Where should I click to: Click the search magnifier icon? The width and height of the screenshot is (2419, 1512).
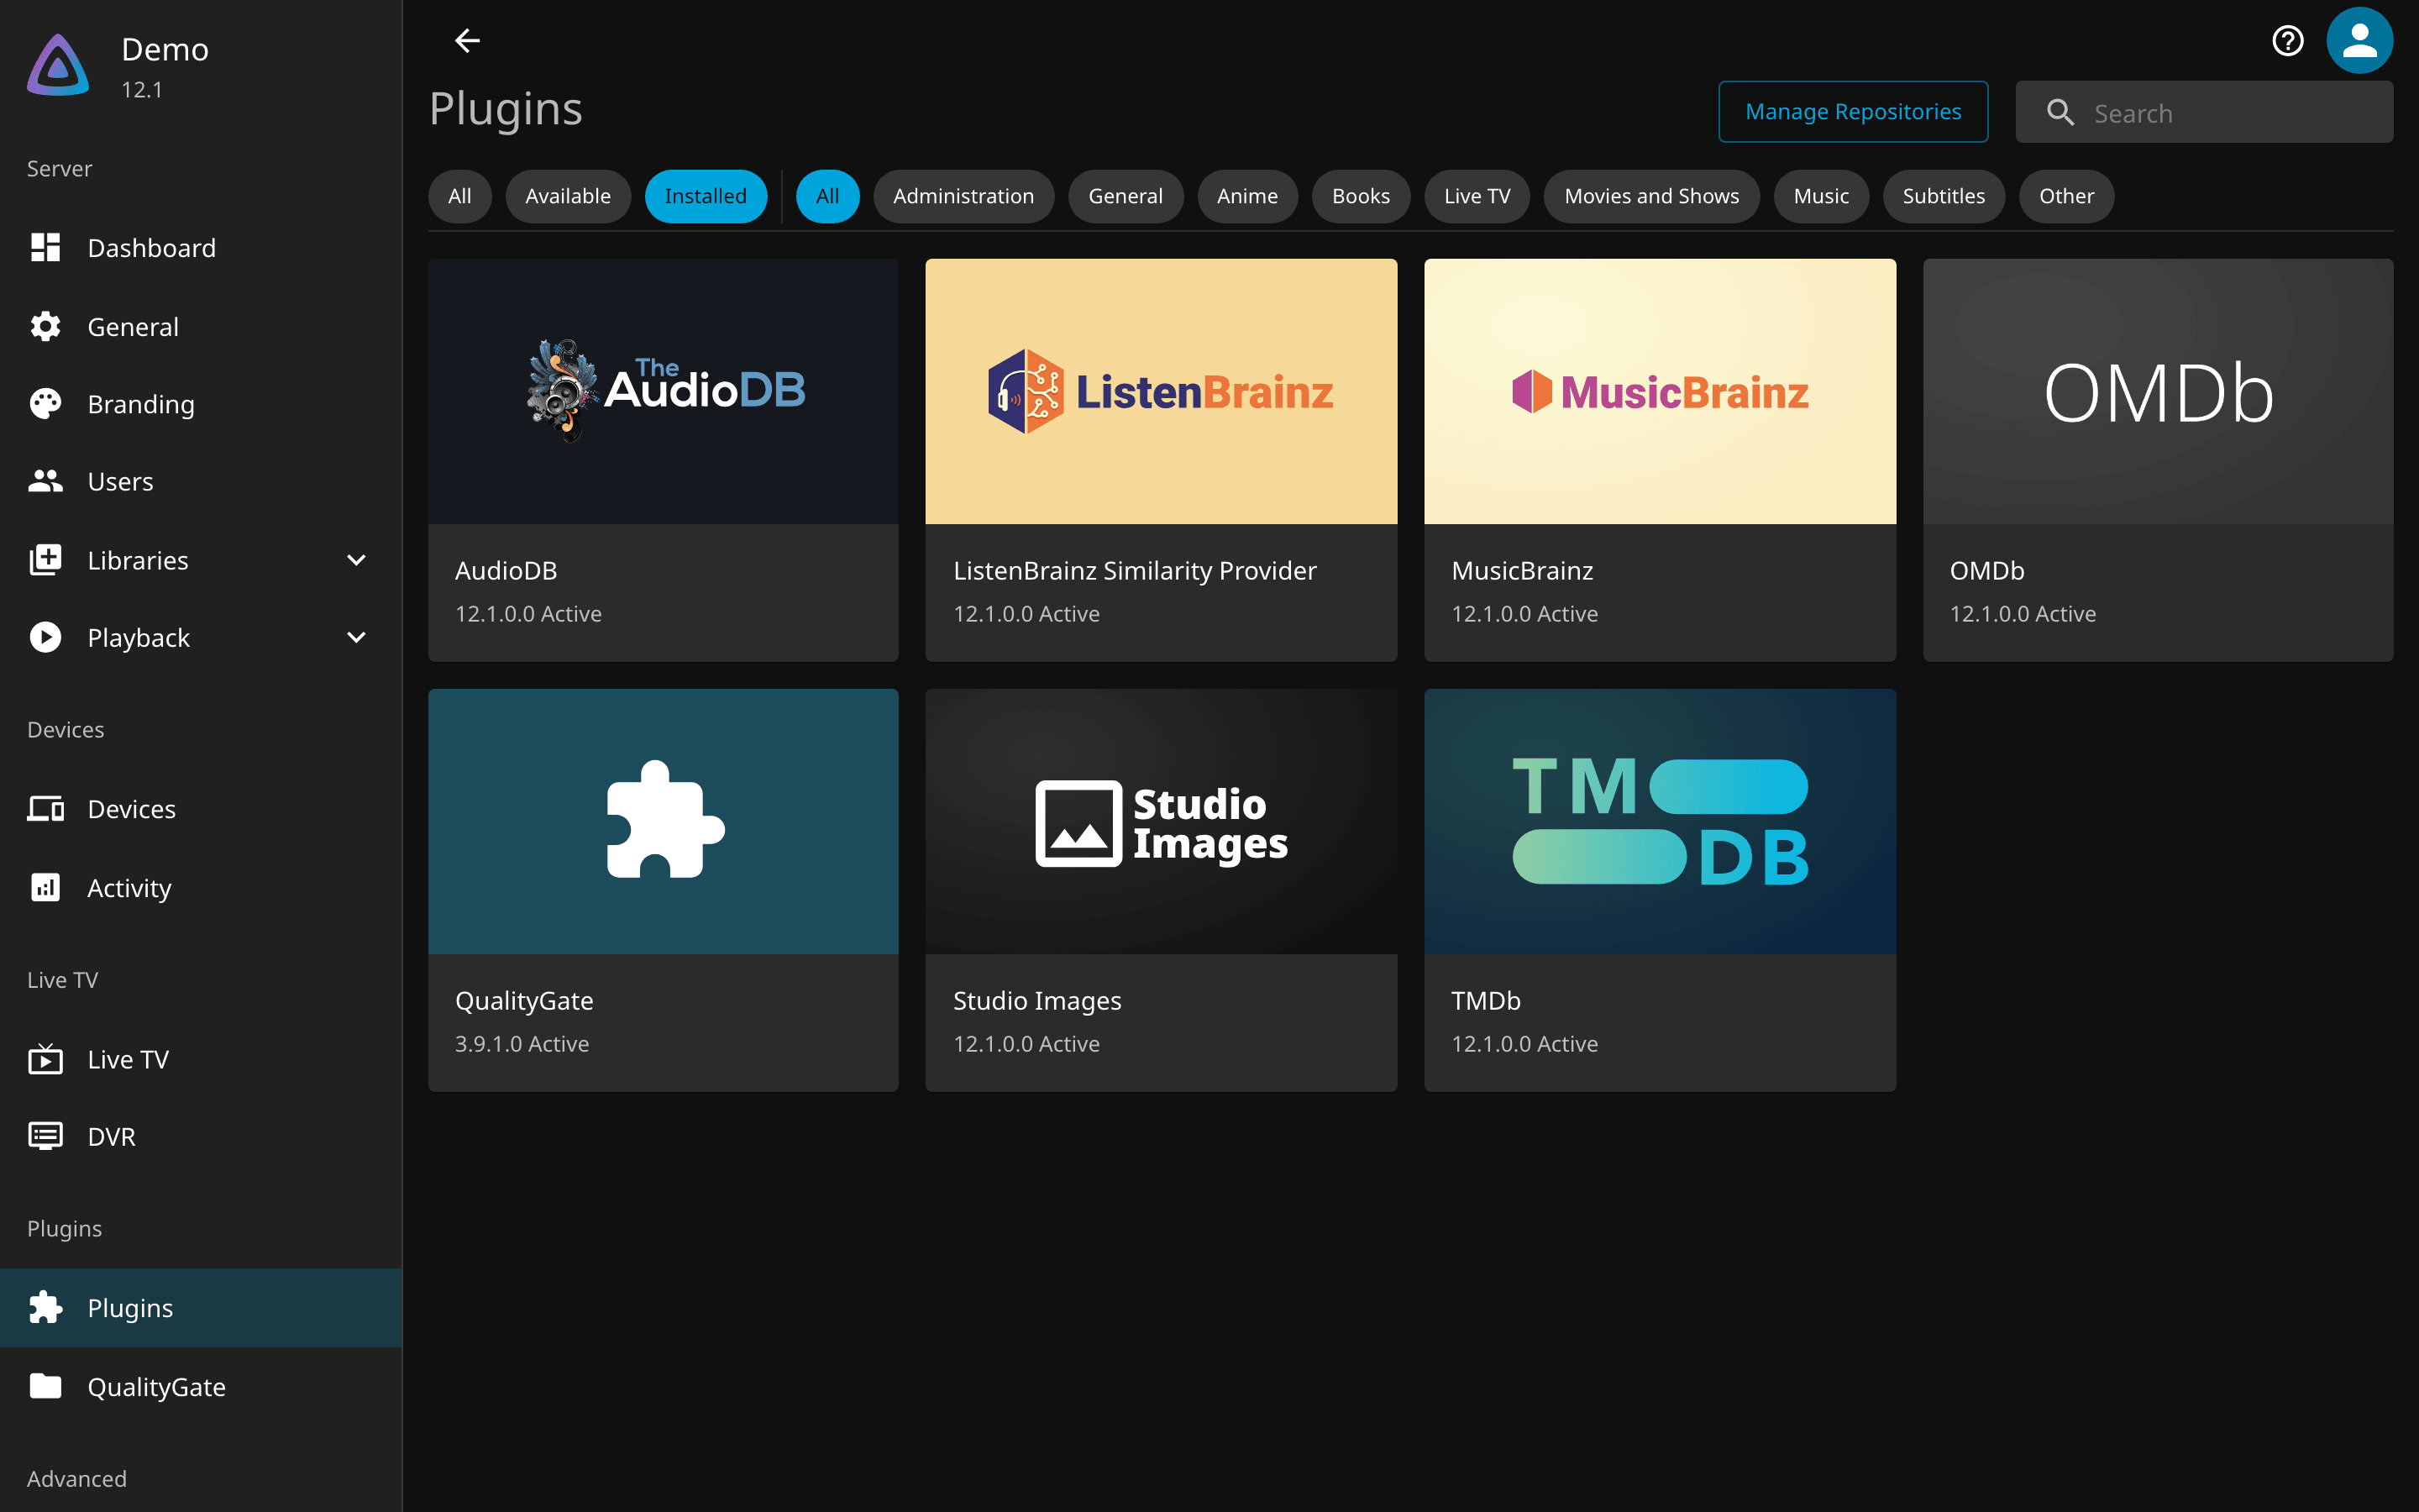2060,113
